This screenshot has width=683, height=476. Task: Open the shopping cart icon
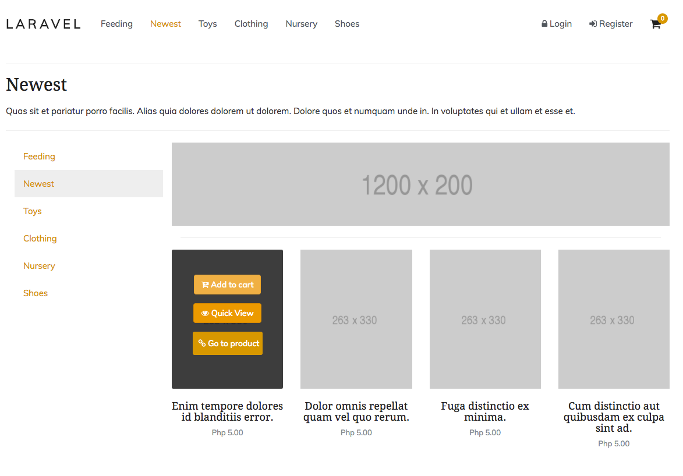(x=655, y=24)
